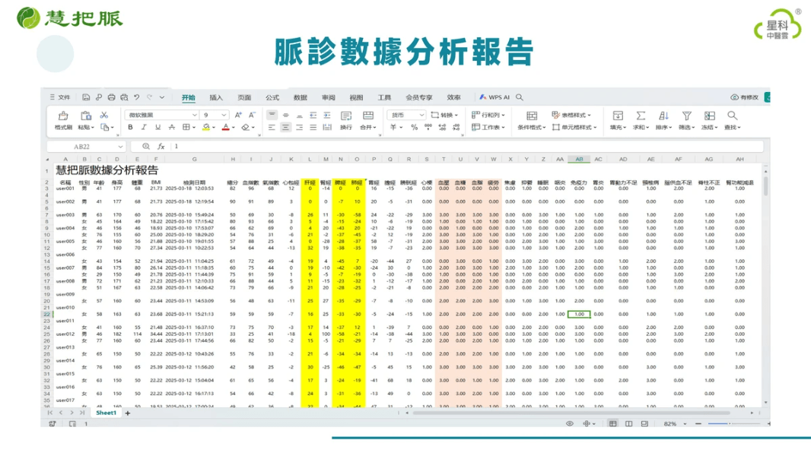Open the Formulas (公式) tab
The width and height of the screenshot is (811, 456).
click(272, 97)
